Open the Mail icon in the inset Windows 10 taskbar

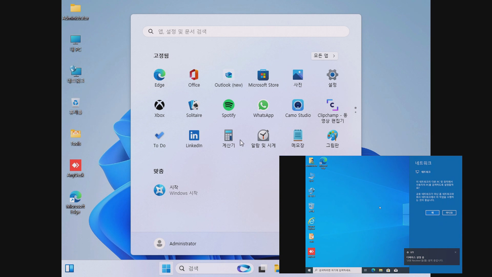(396, 270)
